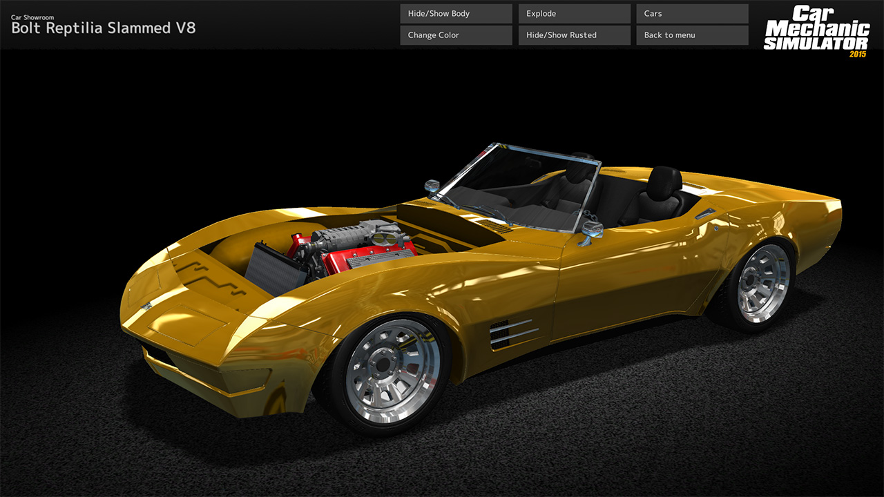
Task: Return to menu with Back to menu
Action: 692,35
